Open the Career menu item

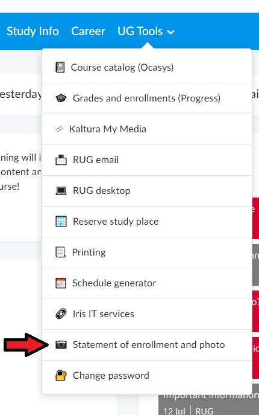point(88,31)
